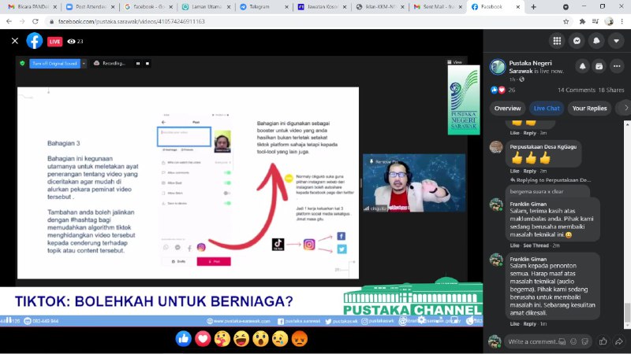React with the Like thumbs-up emoji
631x354 pixels.
[184, 339]
